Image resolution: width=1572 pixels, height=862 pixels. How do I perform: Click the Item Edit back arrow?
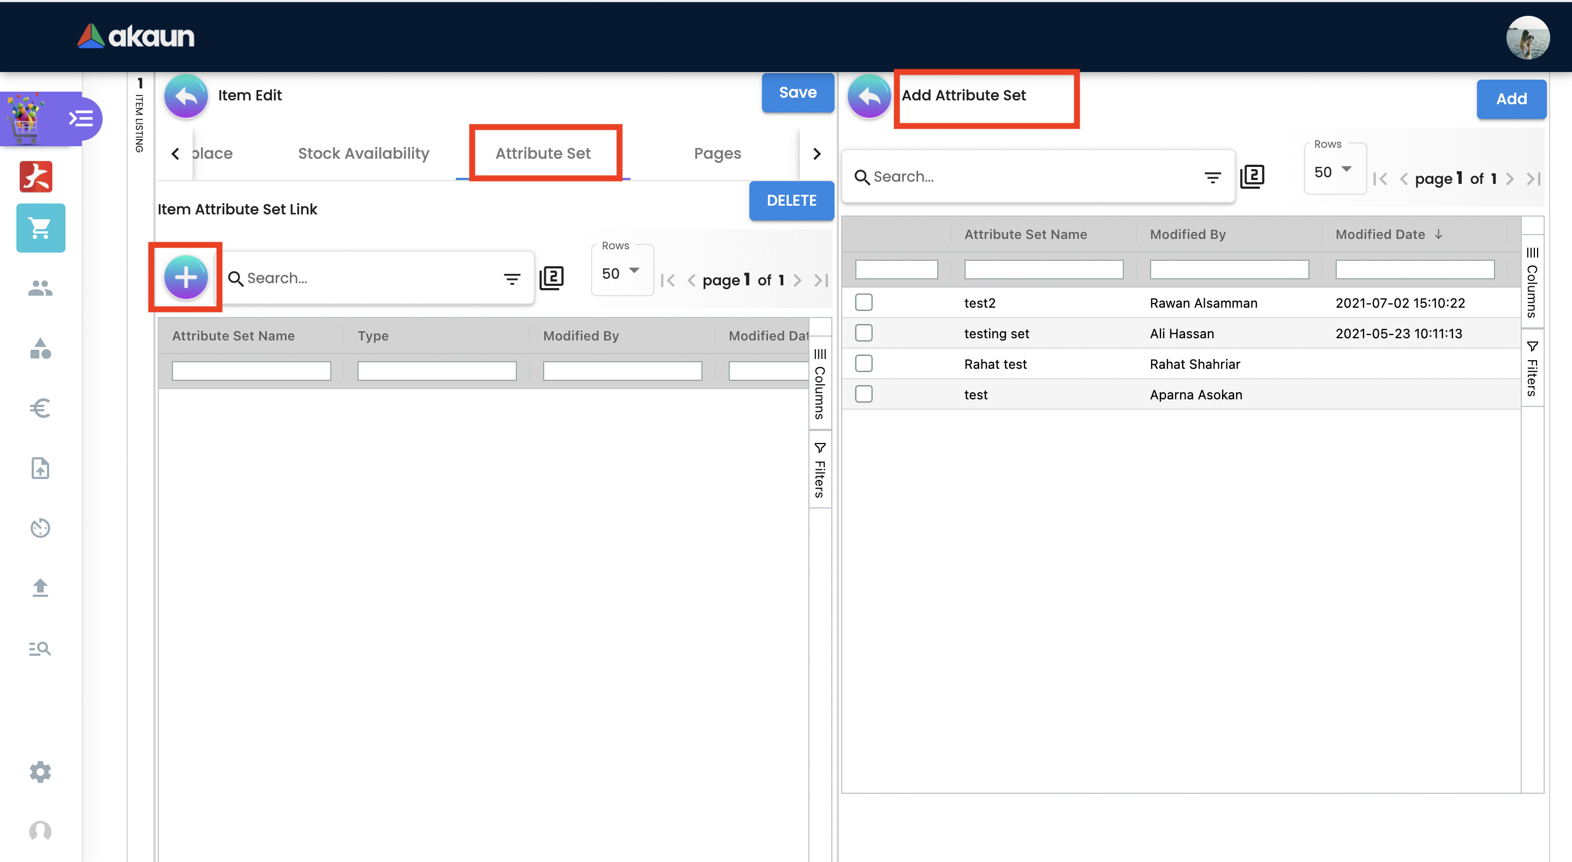pyautogui.click(x=186, y=96)
